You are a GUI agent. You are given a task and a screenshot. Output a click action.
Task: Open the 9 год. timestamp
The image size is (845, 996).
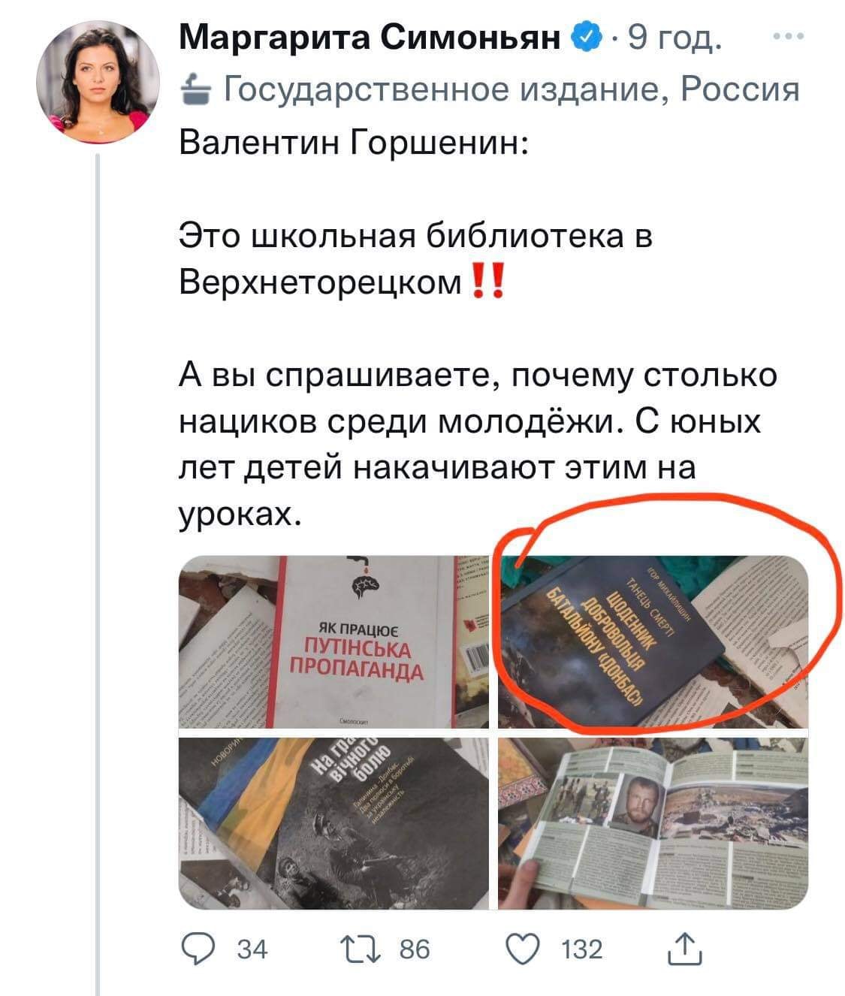[x=674, y=36]
